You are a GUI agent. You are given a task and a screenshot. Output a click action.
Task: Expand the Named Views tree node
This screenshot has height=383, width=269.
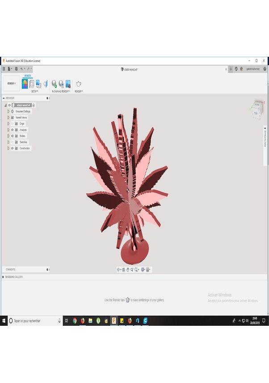click(x=8, y=118)
